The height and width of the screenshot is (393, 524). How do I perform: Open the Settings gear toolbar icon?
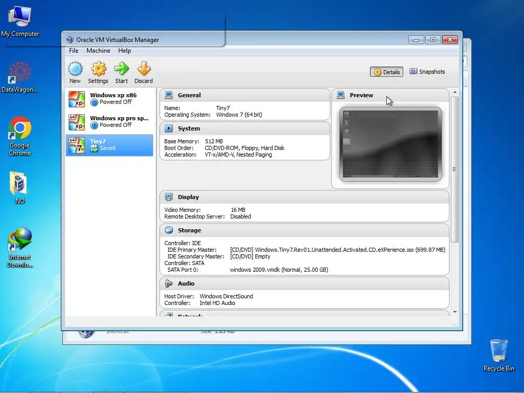[99, 69]
